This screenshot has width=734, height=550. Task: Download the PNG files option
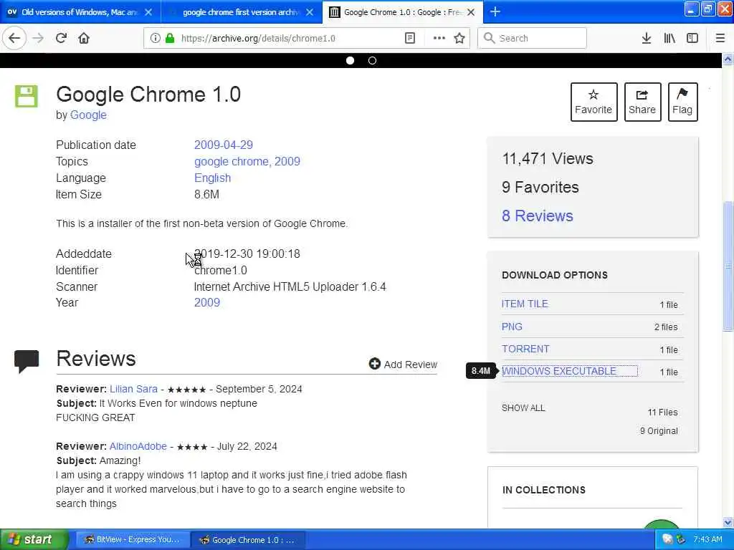click(x=512, y=327)
